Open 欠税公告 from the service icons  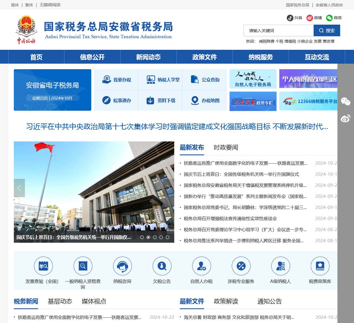coord(162,266)
